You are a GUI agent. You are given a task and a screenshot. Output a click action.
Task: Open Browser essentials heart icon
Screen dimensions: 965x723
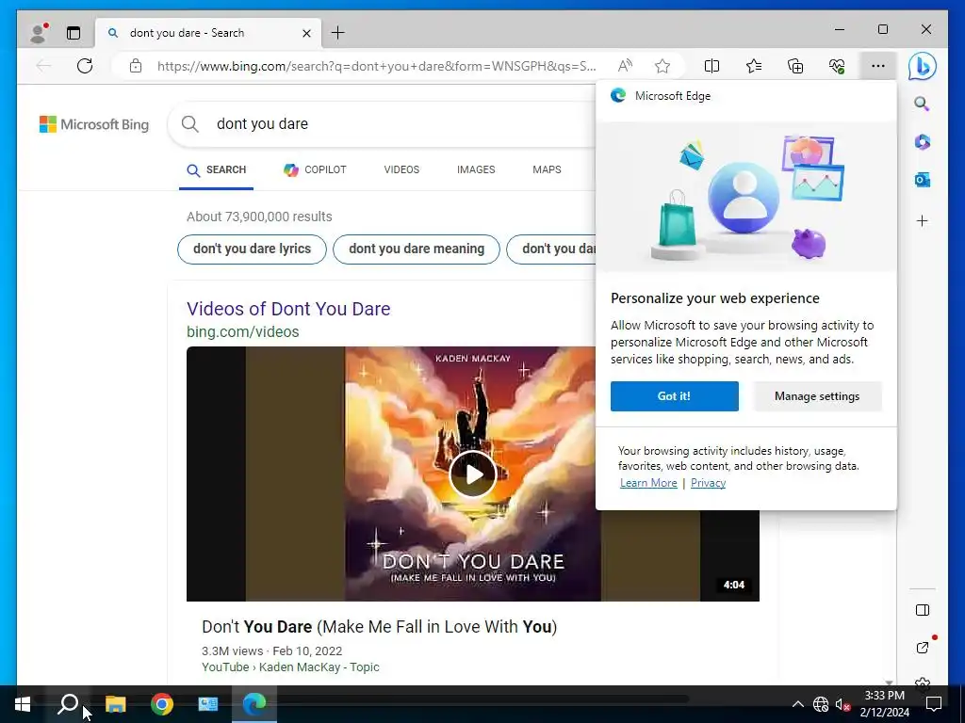[x=837, y=66]
